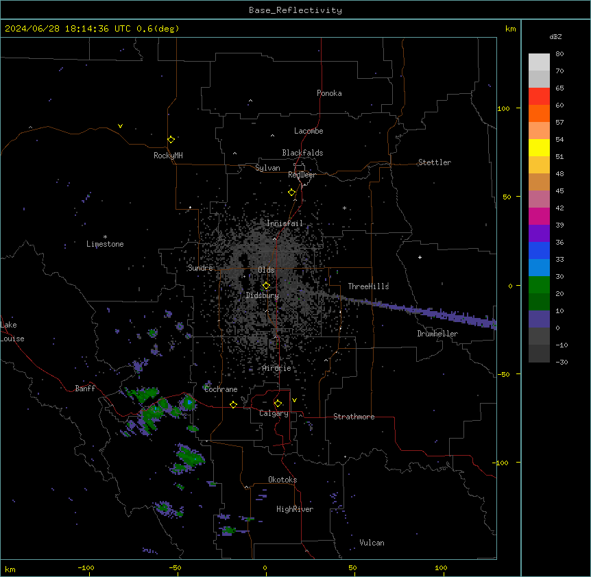Pick the orange 60-57 dBZ legend swatch

pyautogui.click(x=539, y=113)
